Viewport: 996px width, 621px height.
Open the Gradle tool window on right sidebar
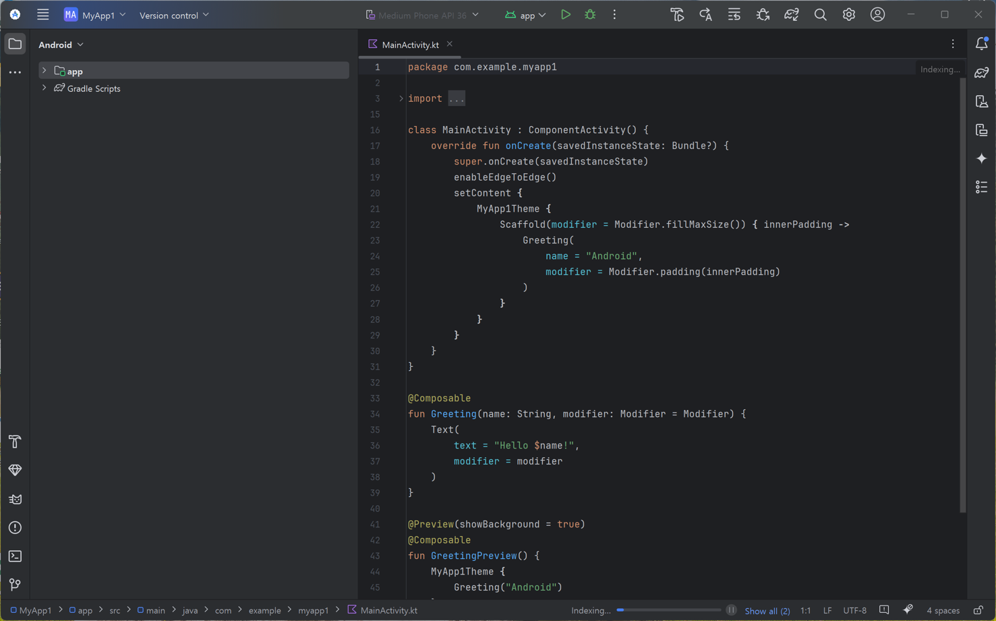click(982, 72)
